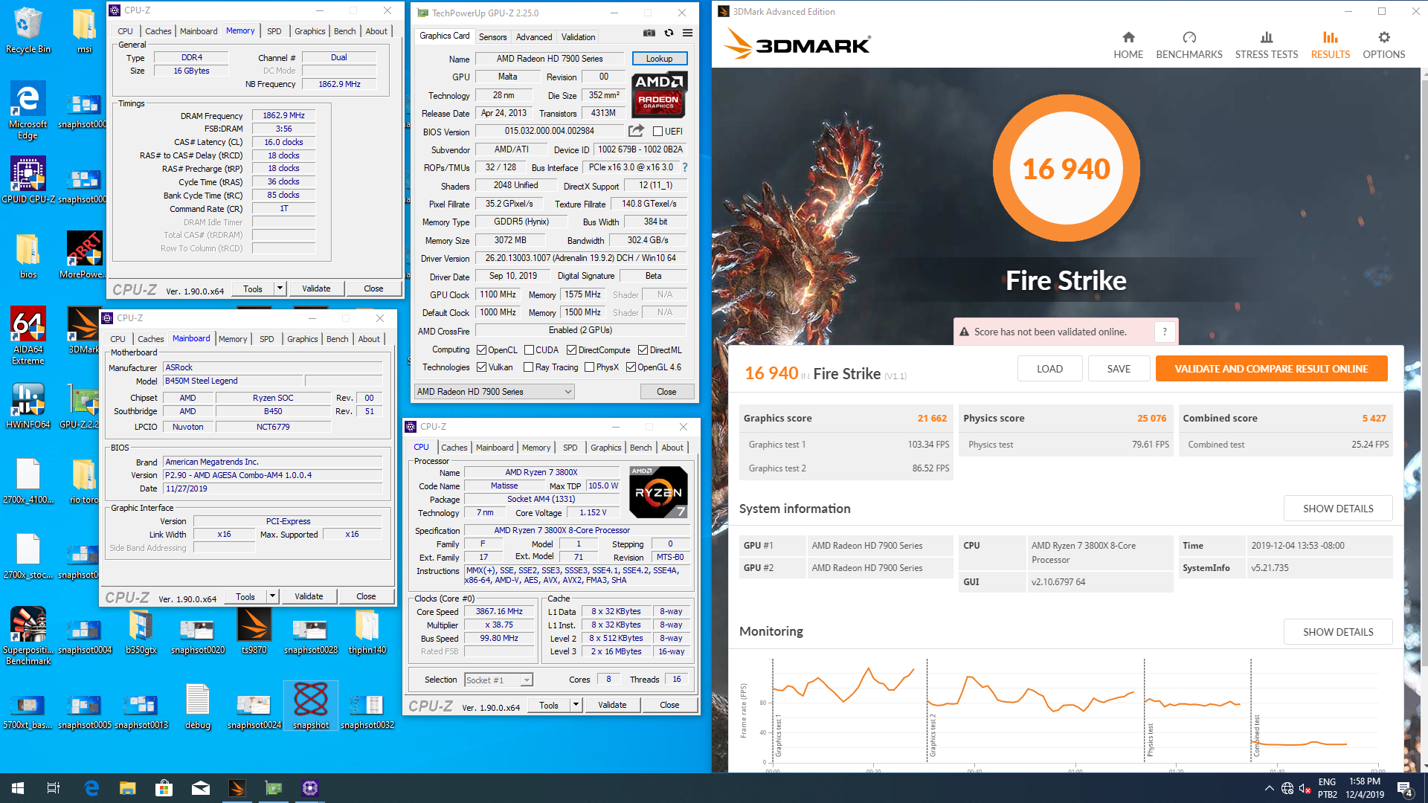
Task: Click question mark on validation warning
Action: pyautogui.click(x=1165, y=332)
